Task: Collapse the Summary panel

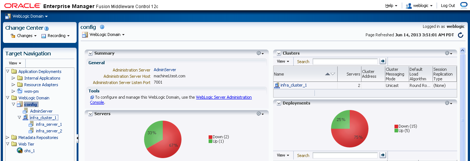Action: tap(91, 53)
